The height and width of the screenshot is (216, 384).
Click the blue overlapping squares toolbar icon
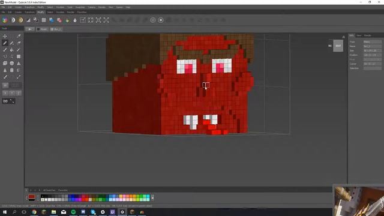pos(52,20)
